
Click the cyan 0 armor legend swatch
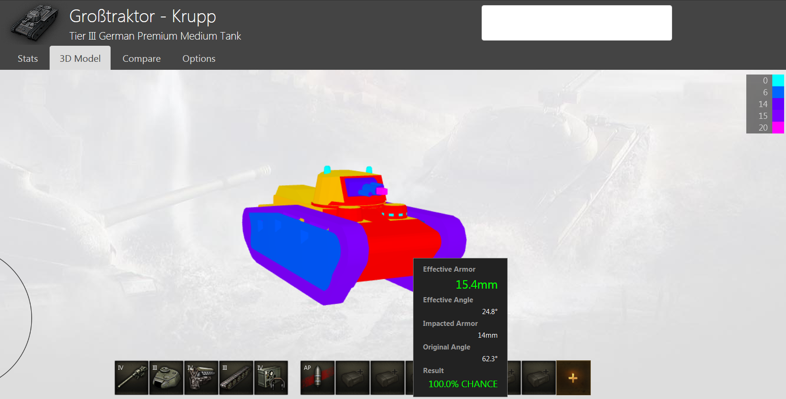coord(778,81)
